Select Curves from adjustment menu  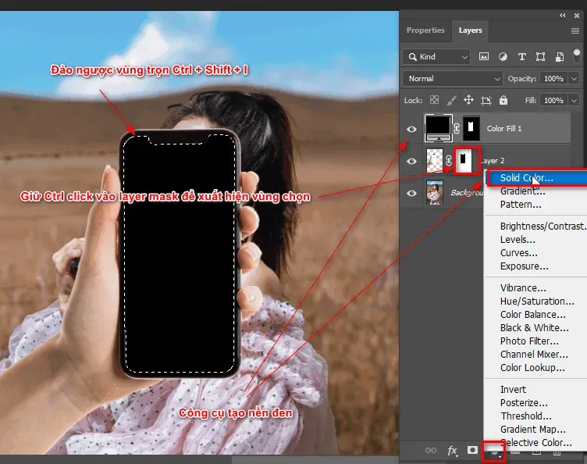click(x=518, y=253)
